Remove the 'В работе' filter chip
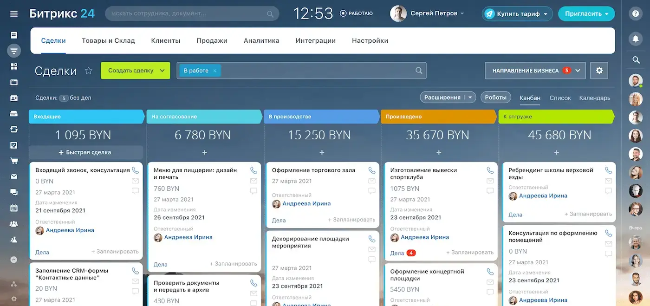 (214, 71)
